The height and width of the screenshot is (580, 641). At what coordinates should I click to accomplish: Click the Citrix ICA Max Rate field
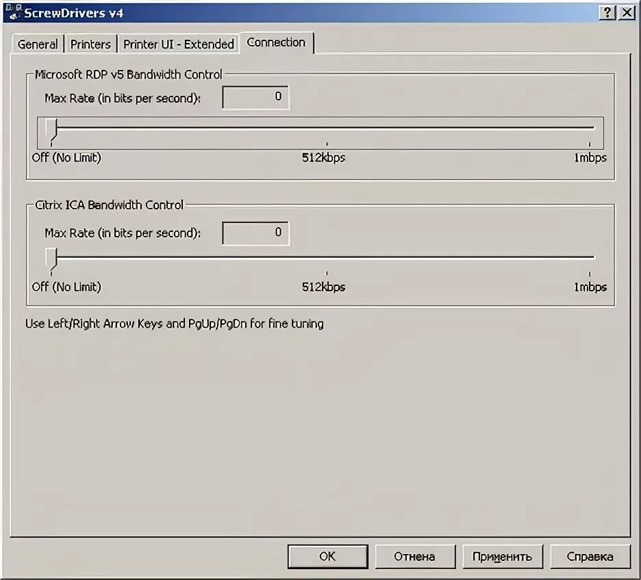[255, 233]
